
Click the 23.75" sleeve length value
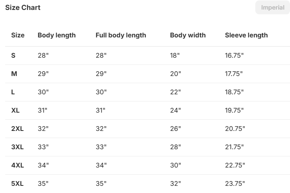point(235,183)
